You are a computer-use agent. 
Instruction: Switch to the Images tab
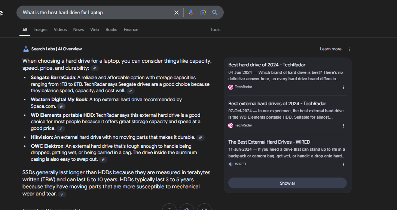[x=40, y=29]
